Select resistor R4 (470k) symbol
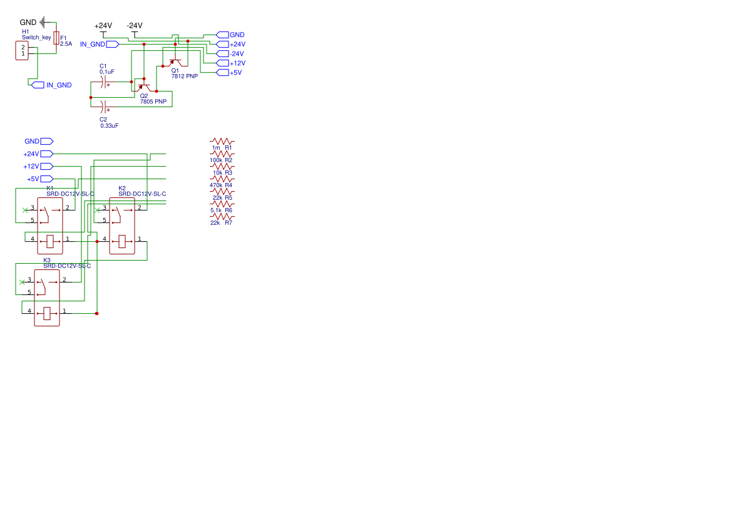 click(x=222, y=179)
